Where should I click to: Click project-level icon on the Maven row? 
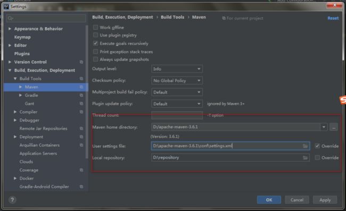81,87
